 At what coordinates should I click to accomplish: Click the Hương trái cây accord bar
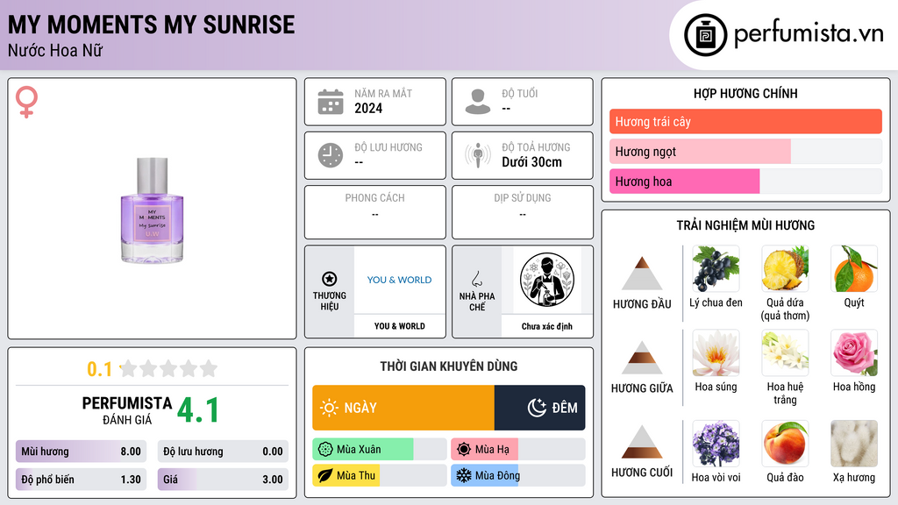click(745, 121)
